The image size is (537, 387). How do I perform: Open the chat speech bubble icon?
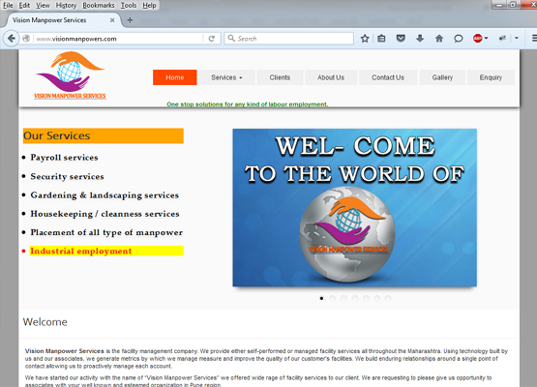tap(459, 39)
